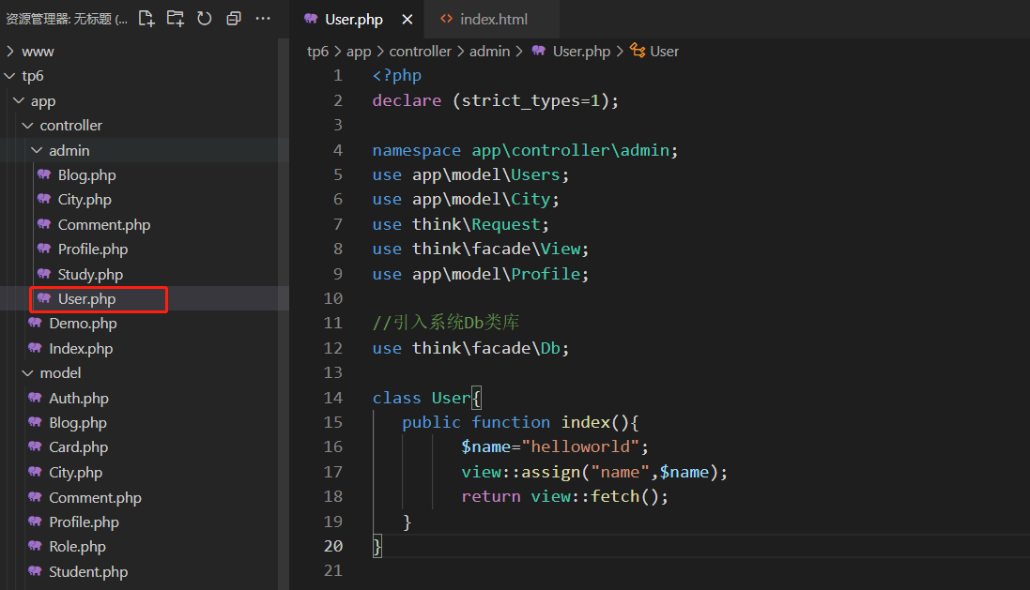Click the PHP icon on User.php tab
Viewport: 1030px width, 590px height.
311,19
